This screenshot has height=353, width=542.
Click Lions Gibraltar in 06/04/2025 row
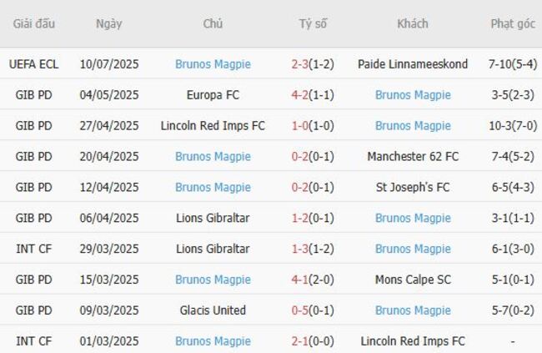coord(213,218)
